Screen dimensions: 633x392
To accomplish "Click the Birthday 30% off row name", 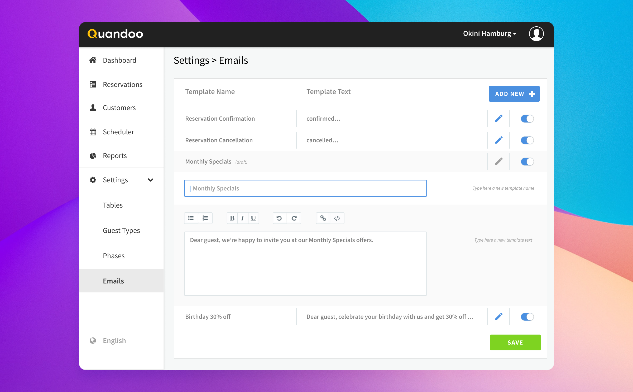I will (x=208, y=317).
